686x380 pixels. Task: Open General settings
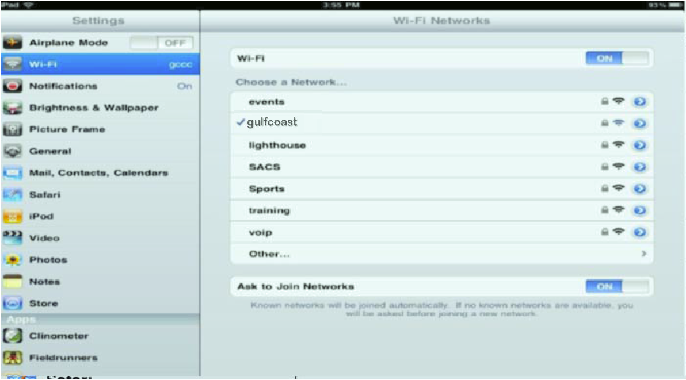click(x=100, y=151)
